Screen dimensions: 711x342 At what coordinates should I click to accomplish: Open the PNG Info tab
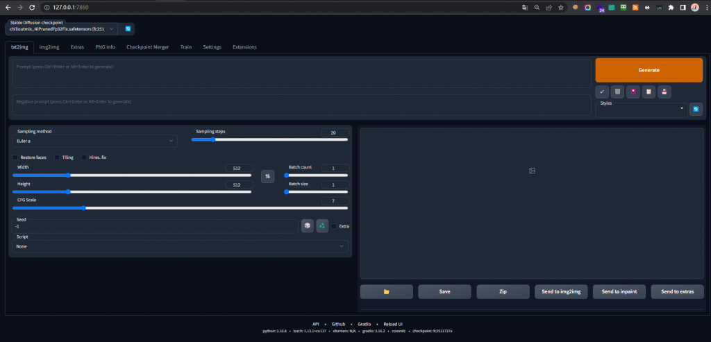106,47
